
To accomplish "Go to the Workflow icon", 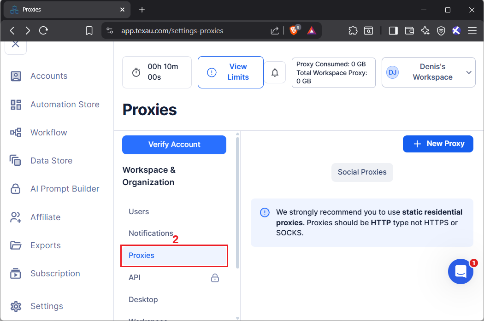I will point(16,133).
